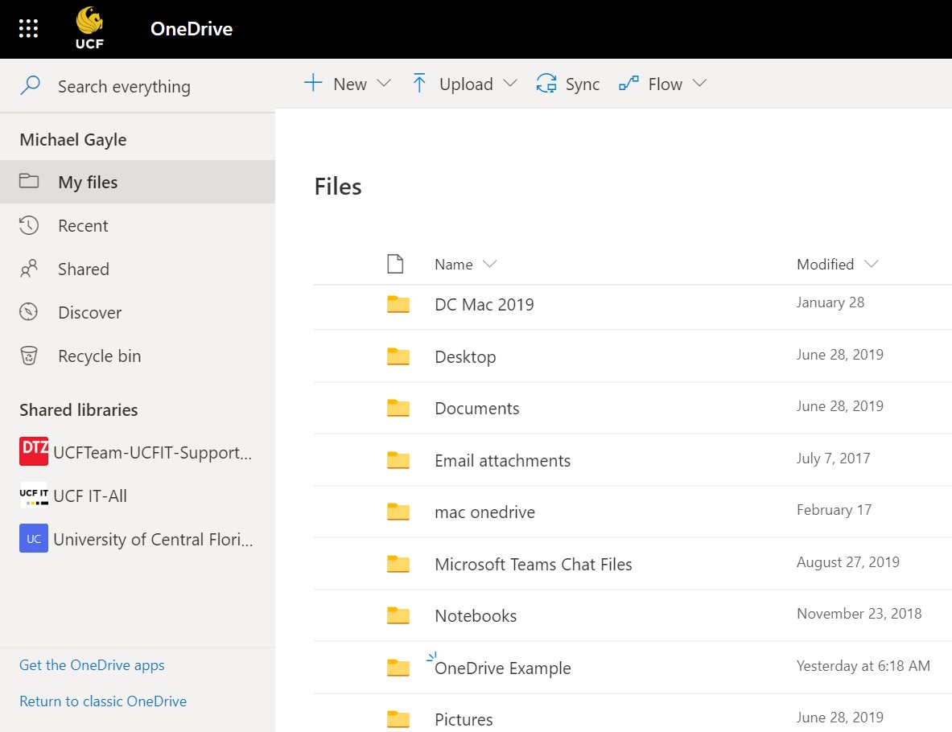The image size is (952, 732).
Task: Open the Pictures folder name
Action: 464,719
